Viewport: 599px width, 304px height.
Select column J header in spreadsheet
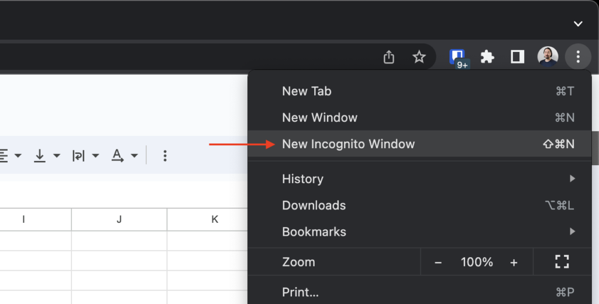pyautogui.click(x=119, y=219)
